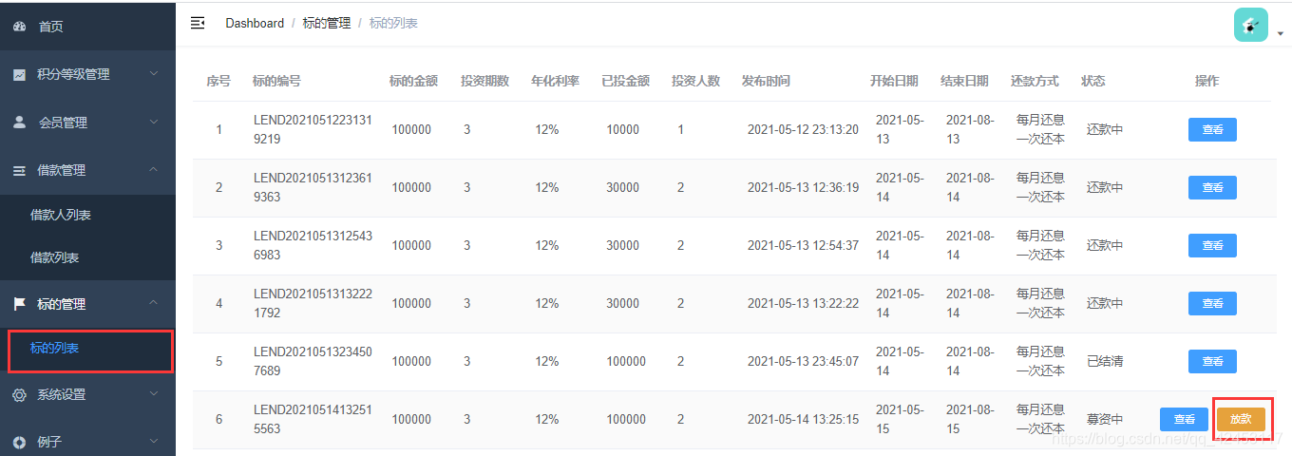Click publish time 2021-05-13 23:45:07
The image size is (1292, 456).
point(803,362)
